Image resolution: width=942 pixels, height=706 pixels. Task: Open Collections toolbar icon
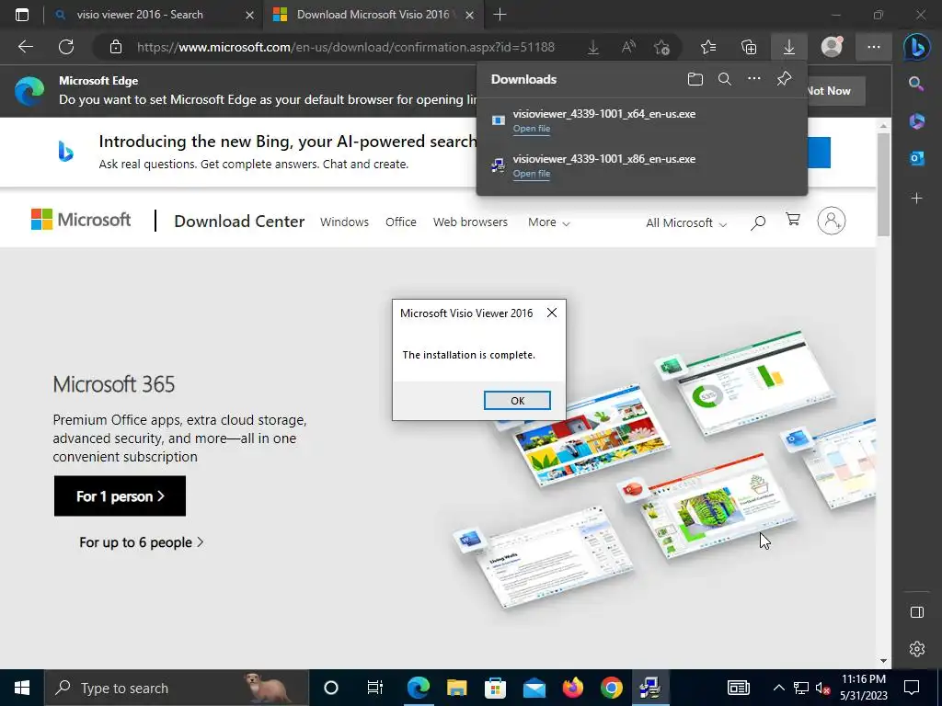(x=749, y=47)
